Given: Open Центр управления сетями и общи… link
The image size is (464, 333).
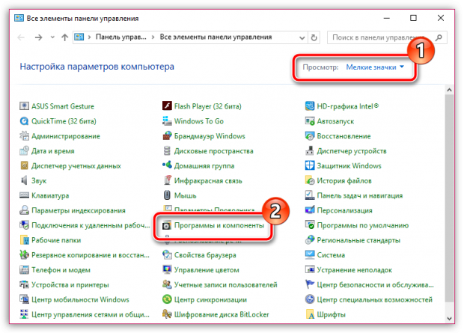Looking at the screenshot, I should coord(91,314).
